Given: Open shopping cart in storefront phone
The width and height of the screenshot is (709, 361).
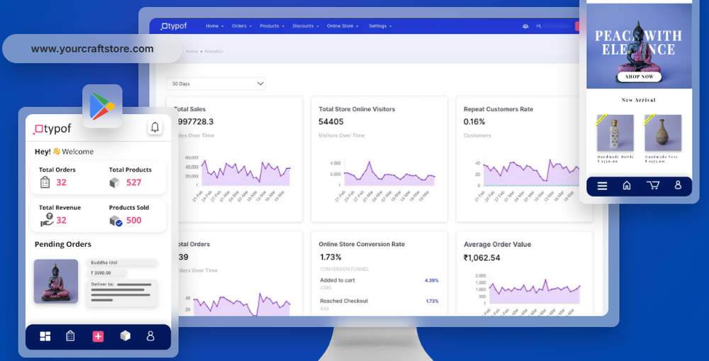Looking at the screenshot, I should [x=652, y=185].
